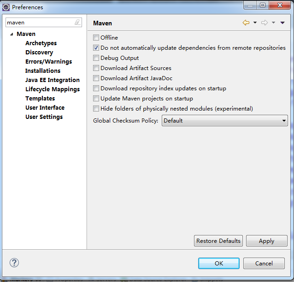The image size is (294, 282).
Task: Enable the Debug Output checkbox
Action: point(96,58)
